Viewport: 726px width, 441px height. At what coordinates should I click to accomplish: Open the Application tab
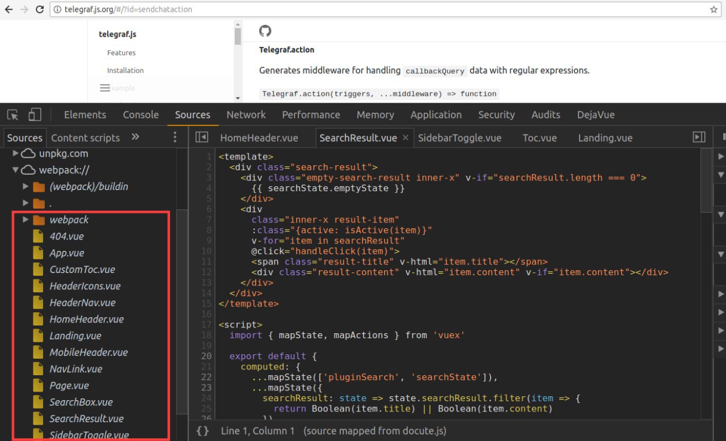coord(436,115)
